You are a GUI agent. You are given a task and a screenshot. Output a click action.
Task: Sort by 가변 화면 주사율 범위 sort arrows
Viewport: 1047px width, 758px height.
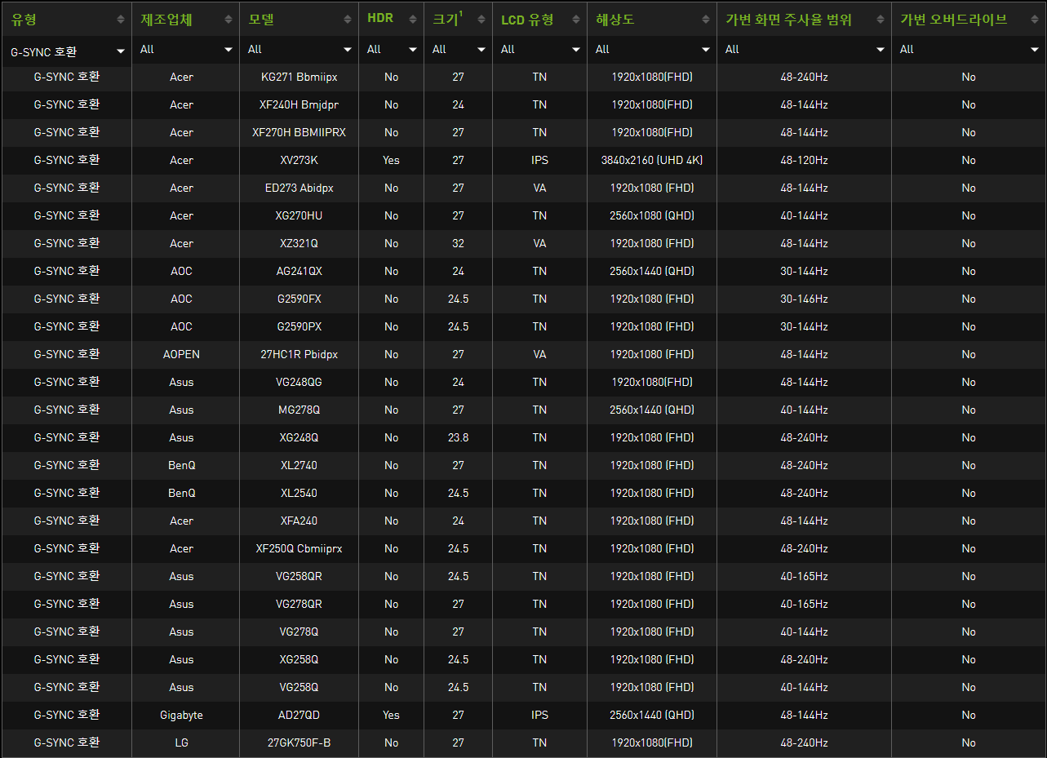tap(880, 19)
